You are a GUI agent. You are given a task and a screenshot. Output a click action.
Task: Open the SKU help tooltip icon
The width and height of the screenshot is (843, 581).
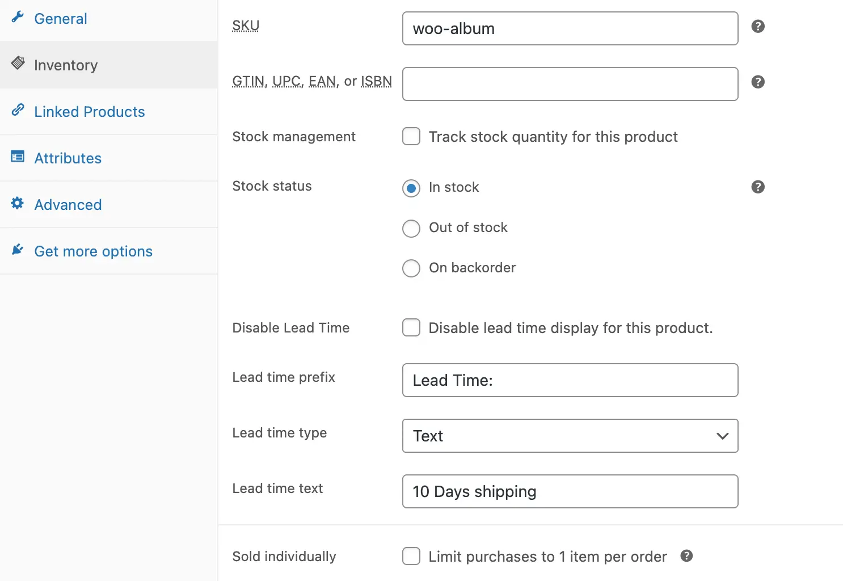[x=758, y=26]
